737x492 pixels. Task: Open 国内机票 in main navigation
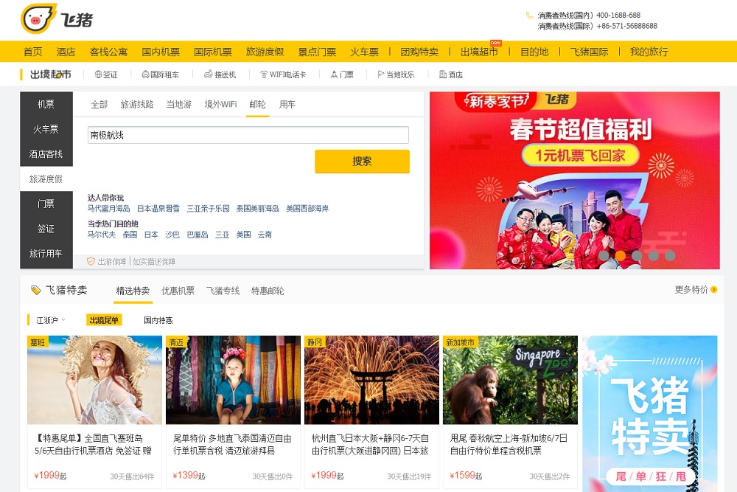pos(161,52)
